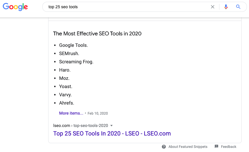The image size is (249, 152).
Task: Submit search with magnifying glass icon
Action: click(238, 7)
